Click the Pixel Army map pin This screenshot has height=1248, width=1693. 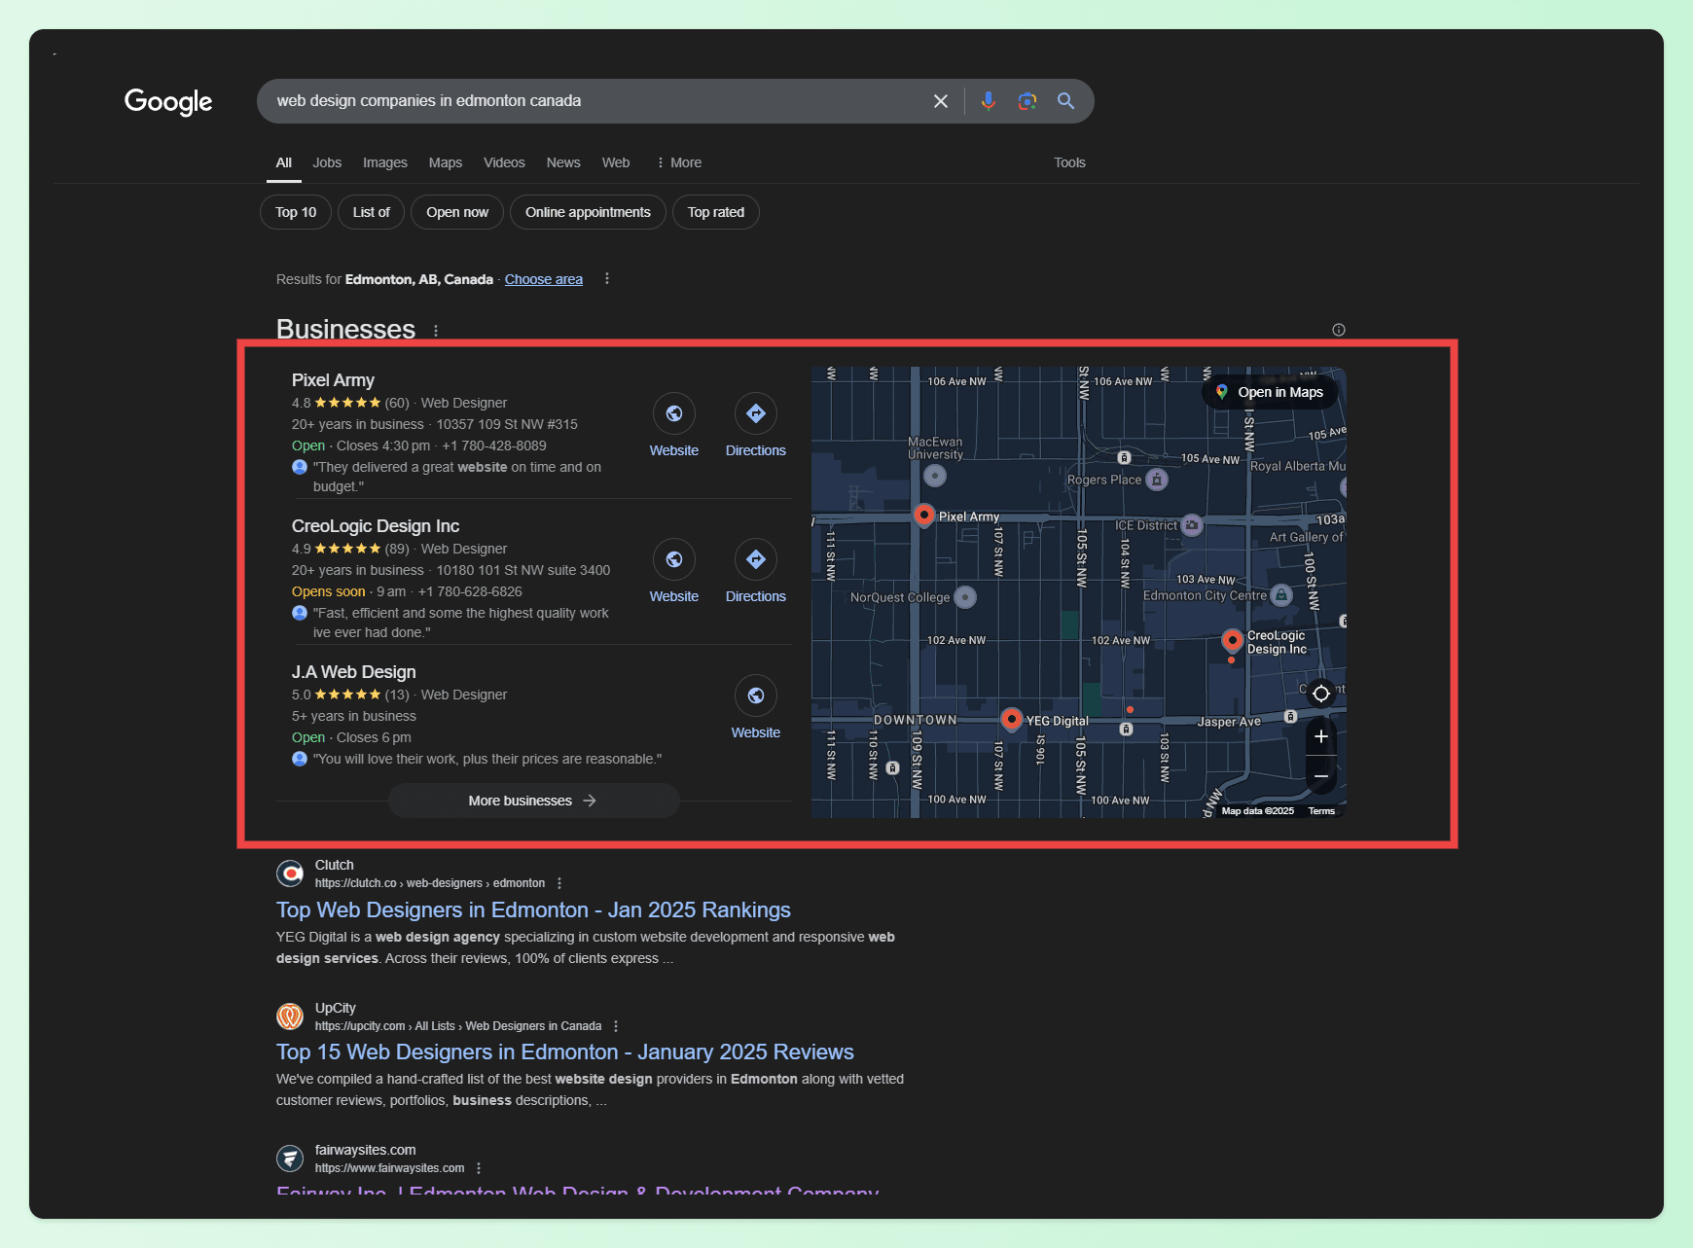923,515
